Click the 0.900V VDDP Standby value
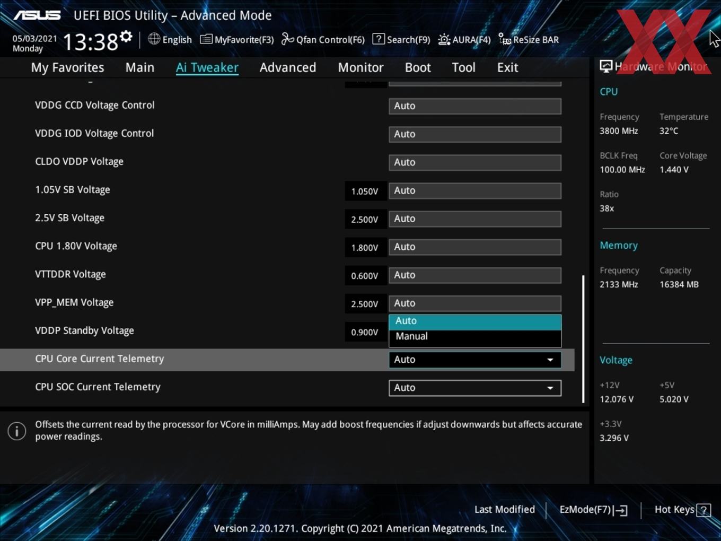The width and height of the screenshot is (721, 541). [365, 332]
